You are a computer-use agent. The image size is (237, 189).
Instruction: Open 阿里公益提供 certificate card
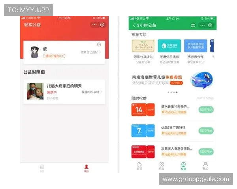tap(143, 46)
